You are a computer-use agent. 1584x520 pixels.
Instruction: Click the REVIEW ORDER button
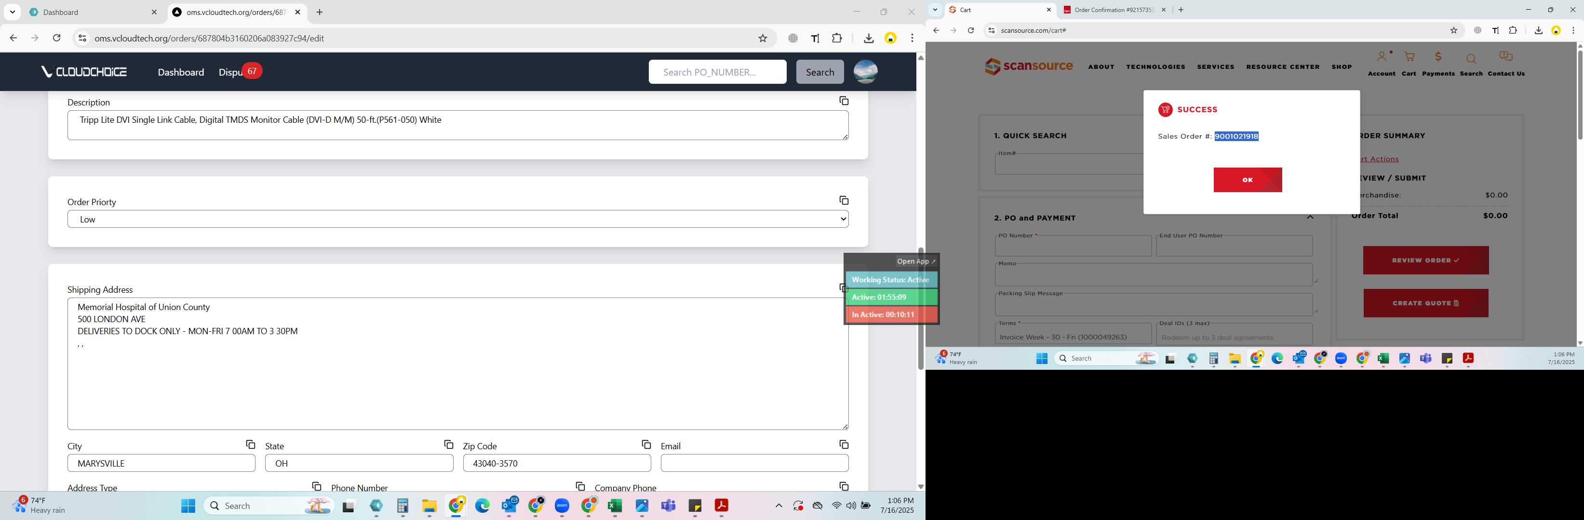(1425, 260)
